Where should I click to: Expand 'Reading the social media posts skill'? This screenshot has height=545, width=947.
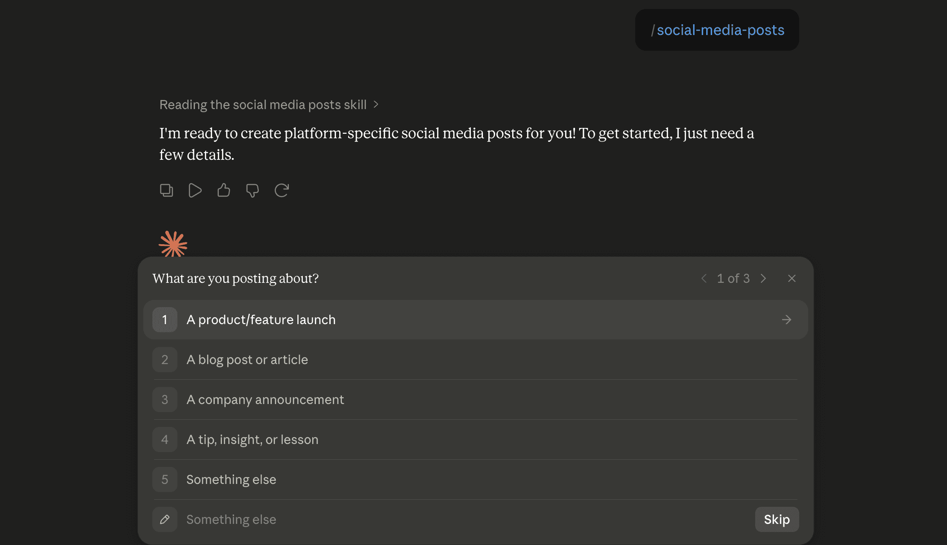pos(269,105)
